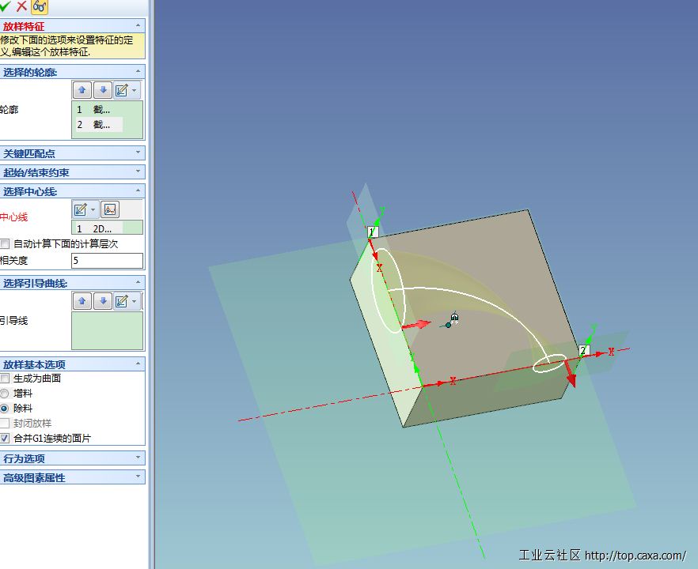Viewport: 698px width, 569px height.
Task: Expand the 行为选项 section
Action: [x=73, y=458]
